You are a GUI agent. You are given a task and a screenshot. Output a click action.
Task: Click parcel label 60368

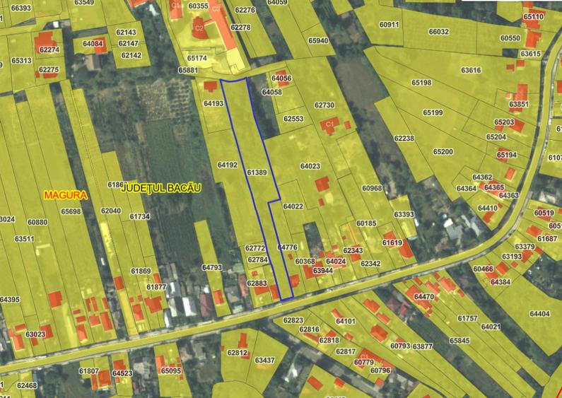pyautogui.click(x=305, y=262)
